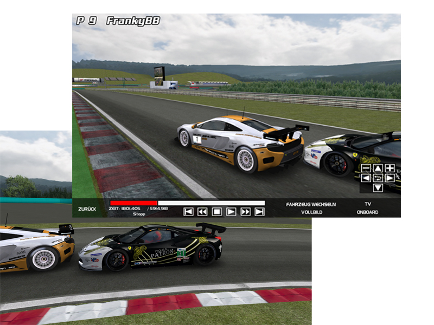This screenshot has width=434, height=325.
Task: Pan camera left with the left arrow
Action: (x=366, y=178)
